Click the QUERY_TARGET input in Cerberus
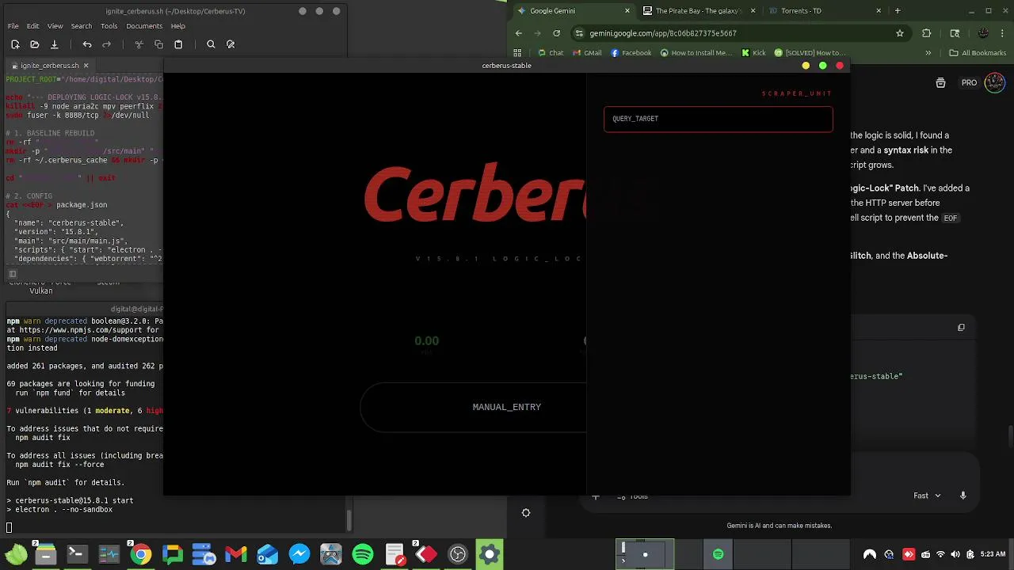This screenshot has width=1014, height=570. pos(719,119)
